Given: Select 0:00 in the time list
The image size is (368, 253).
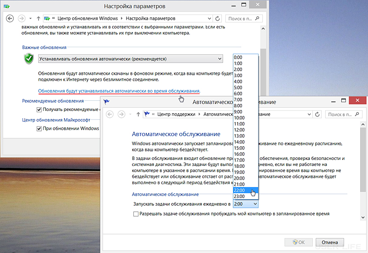Looking at the screenshot, I should (246, 57).
